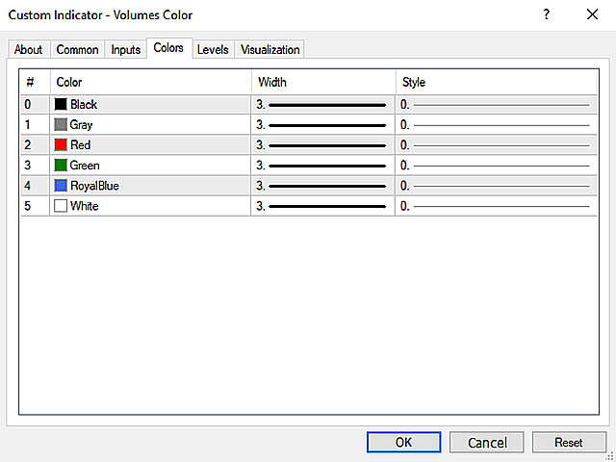The width and height of the screenshot is (616, 462).
Task: Open style selector for row 4
Action: click(497, 186)
